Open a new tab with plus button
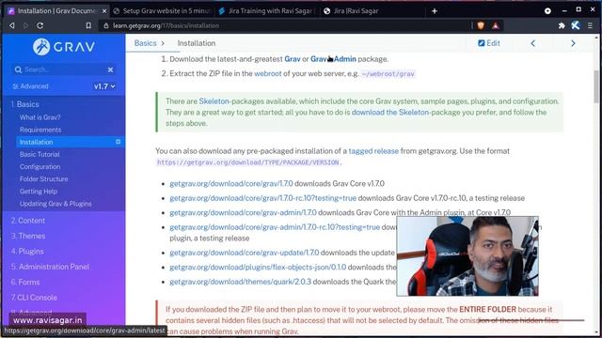Image resolution: width=602 pixels, height=338 pixels. coord(435,11)
